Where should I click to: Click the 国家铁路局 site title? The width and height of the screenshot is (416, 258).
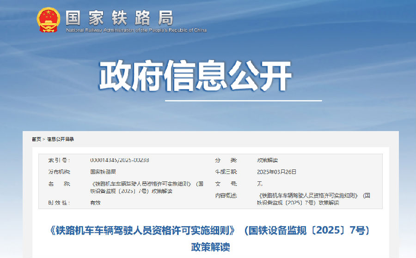(119, 18)
